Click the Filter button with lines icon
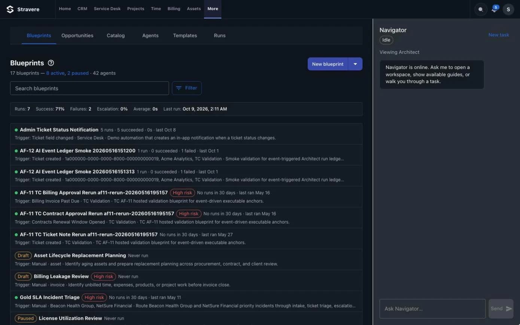520x325 pixels. coord(187,88)
